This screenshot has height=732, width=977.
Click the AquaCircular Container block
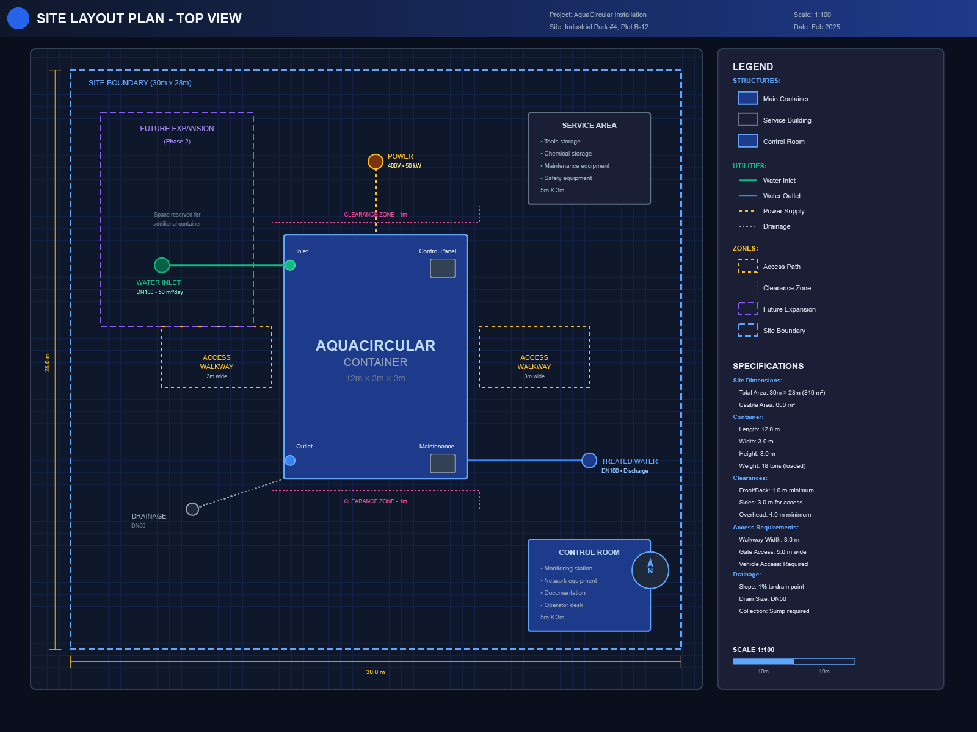pos(375,357)
